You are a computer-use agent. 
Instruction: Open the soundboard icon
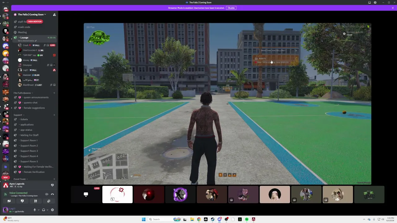click(49, 201)
